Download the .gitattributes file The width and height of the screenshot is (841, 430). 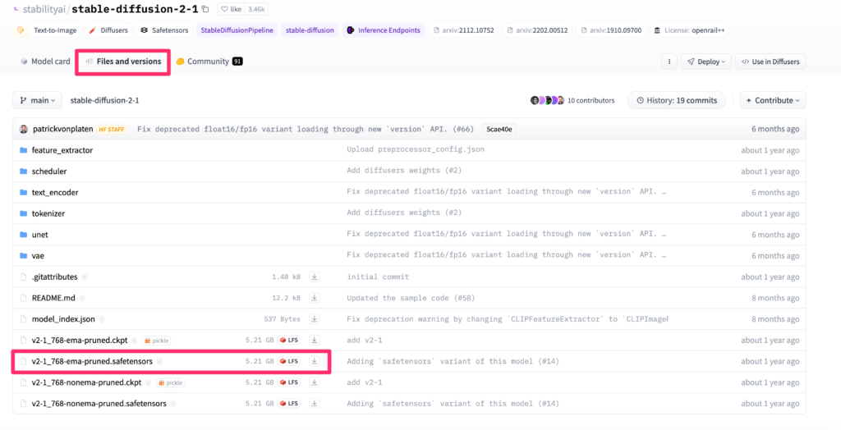coord(314,277)
